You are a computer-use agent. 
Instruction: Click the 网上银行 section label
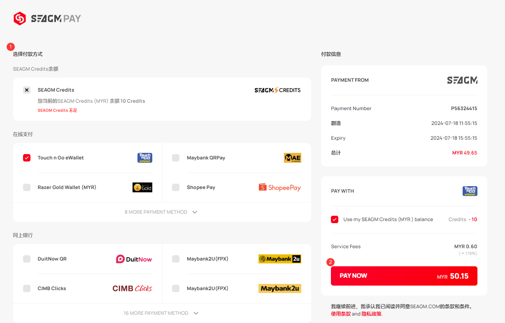tap(23, 235)
